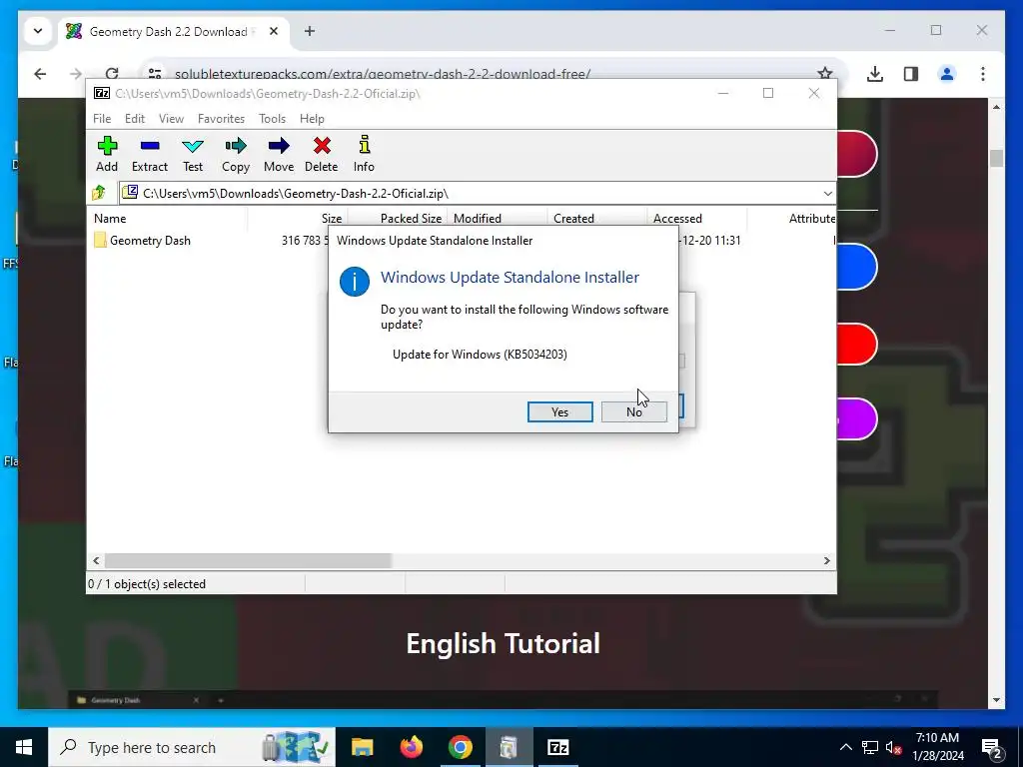Screen dimensions: 1023x767
Task: Expand the 7-Zip address path dropdown
Action: [x=827, y=194]
